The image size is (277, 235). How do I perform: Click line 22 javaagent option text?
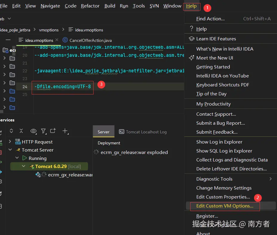point(109,71)
